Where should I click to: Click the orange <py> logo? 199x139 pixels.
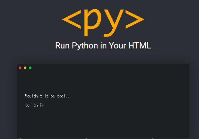[103, 23]
